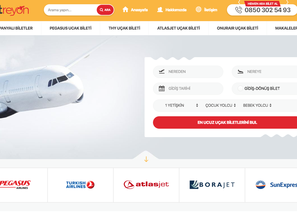Click the Turkish Airlines logo tile
Image resolution: width=297 pixels, height=223 pixels.
coord(80,185)
